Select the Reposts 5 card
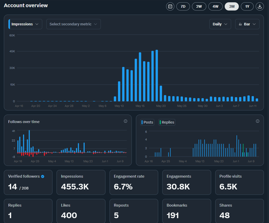This screenshot has height=223, width=269. [x=134, y=211]
